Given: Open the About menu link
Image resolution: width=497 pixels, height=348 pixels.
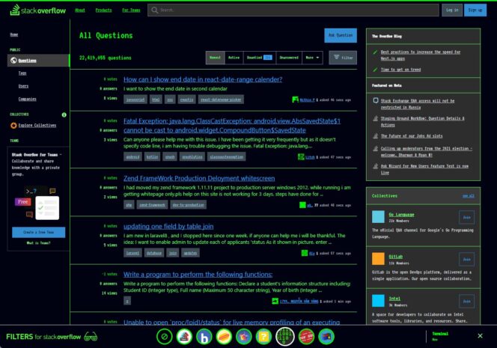Looking at the screenshot, I should point(80,10).
